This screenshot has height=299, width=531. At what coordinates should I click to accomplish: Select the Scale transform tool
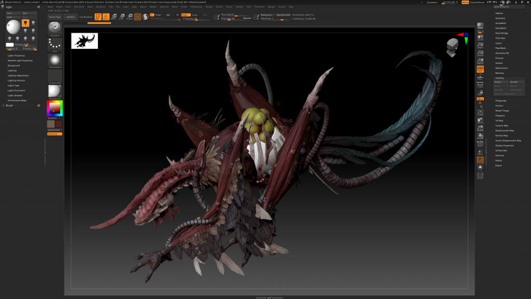coord(121,17)
